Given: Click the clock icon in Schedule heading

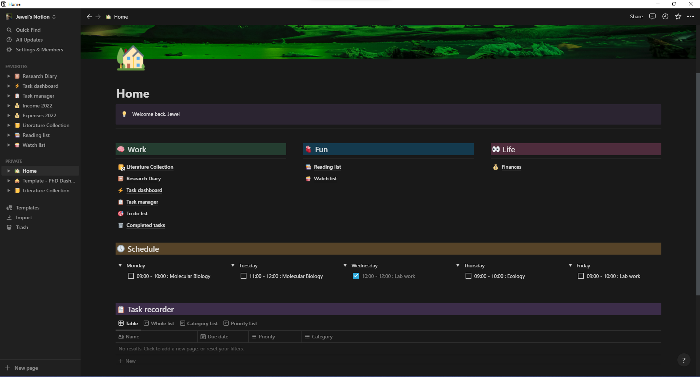Looking at the screenshot, I should (121, 249).
